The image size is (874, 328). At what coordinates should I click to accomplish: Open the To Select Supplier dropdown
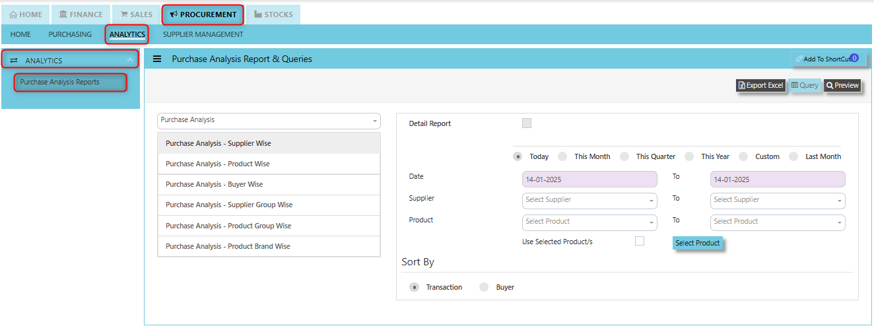778,201
